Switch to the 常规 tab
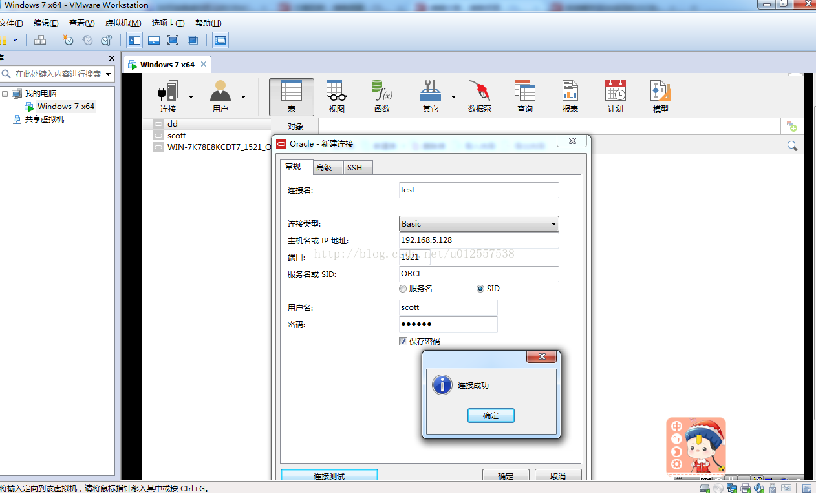The width and height of the screenshot is (816, 494). pos(295,167)
